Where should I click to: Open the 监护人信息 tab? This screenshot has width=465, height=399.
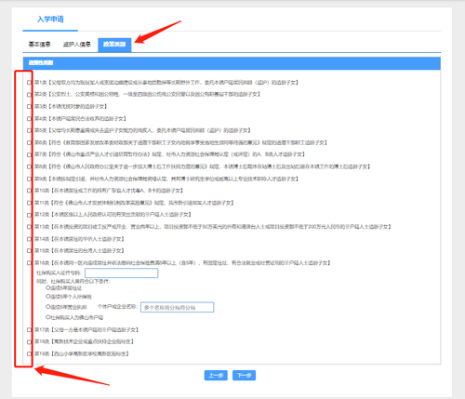click(x=77, y=45)
